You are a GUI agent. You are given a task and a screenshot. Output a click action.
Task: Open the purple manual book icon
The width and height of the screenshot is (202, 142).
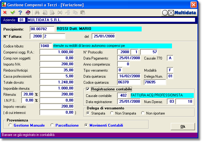28,13
